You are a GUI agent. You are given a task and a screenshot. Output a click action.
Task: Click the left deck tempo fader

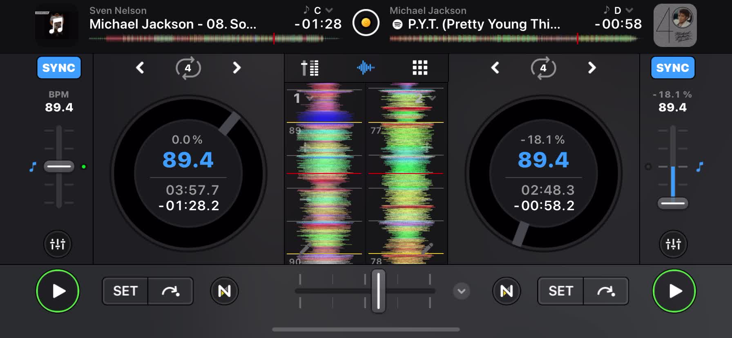pos(59,167)
